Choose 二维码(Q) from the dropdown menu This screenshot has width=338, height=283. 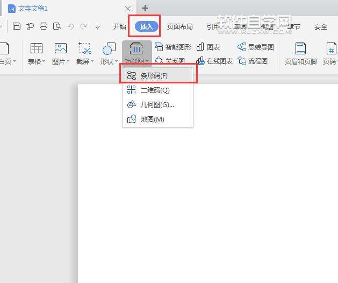(x=157, y=90)
